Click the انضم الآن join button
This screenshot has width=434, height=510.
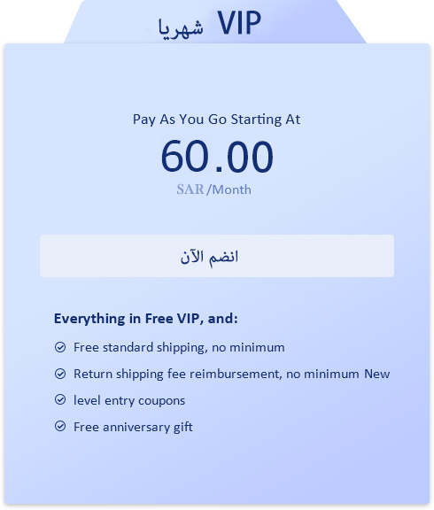(x=217, y=256)
